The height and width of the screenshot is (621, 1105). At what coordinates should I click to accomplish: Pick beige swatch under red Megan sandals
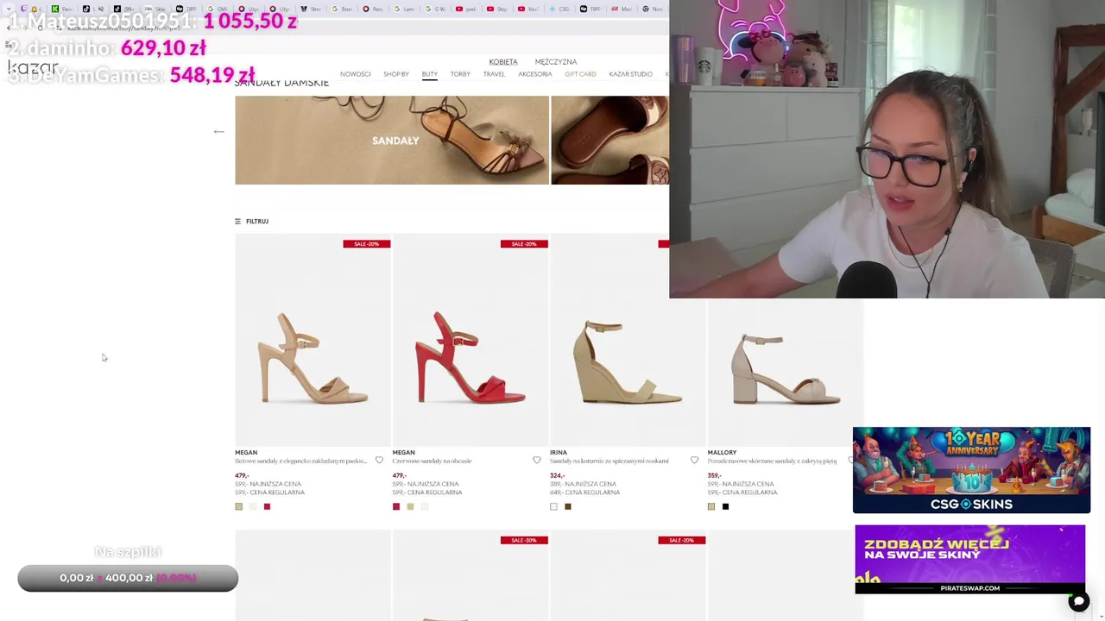[x=410, y=506]
